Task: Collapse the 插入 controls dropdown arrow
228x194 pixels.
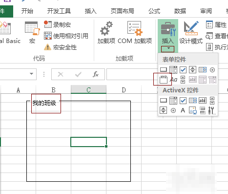Action: pyautogui.click(x=168, y=48)
